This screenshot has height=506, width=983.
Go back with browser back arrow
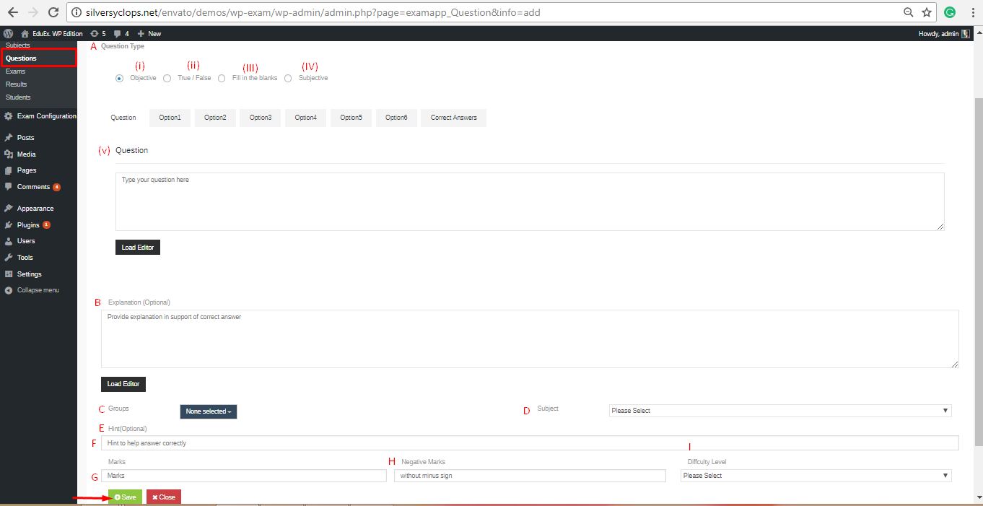[x=12, y=12]
